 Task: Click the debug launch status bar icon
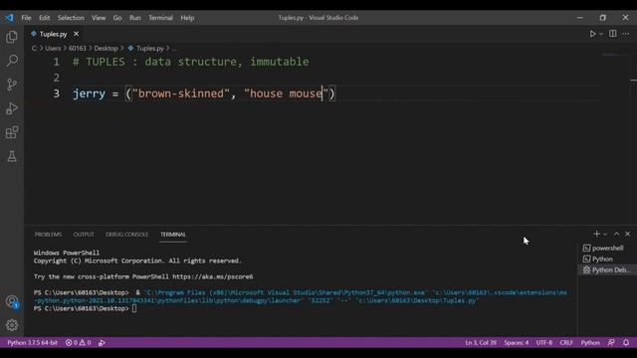pyautogui.click(x=102, y=343)
